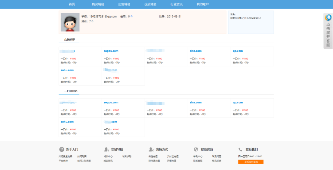Open the 如何搜索物品 footer link

click(x=65, y=157)
